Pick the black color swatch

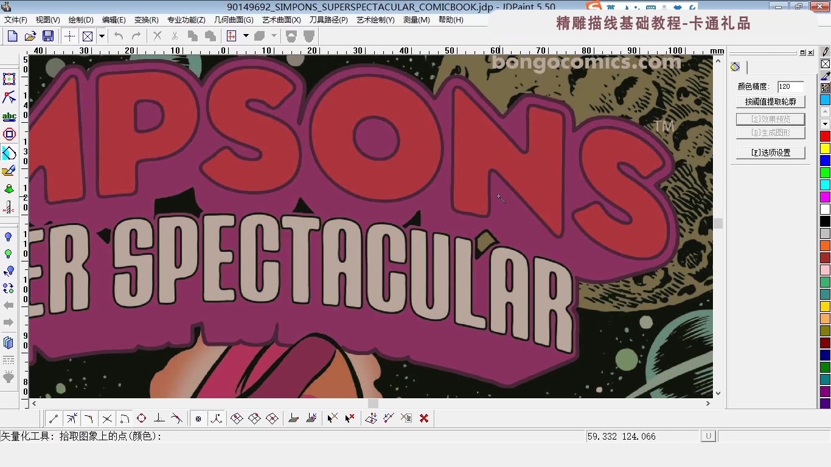[x=825, y=221]
